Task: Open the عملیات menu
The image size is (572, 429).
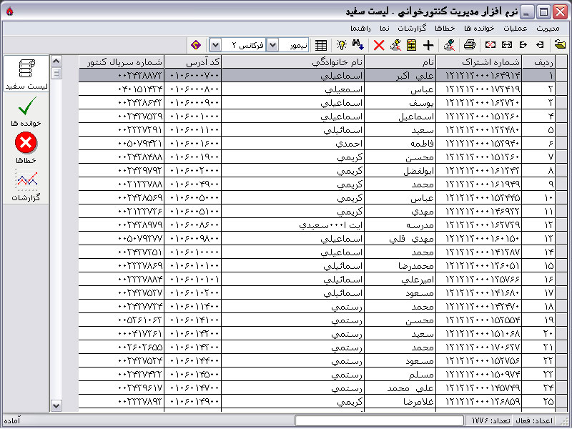Action: (516, 27)
